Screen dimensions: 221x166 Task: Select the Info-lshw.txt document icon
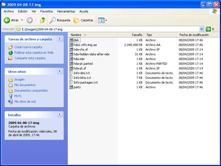click(x=71, y=78)
